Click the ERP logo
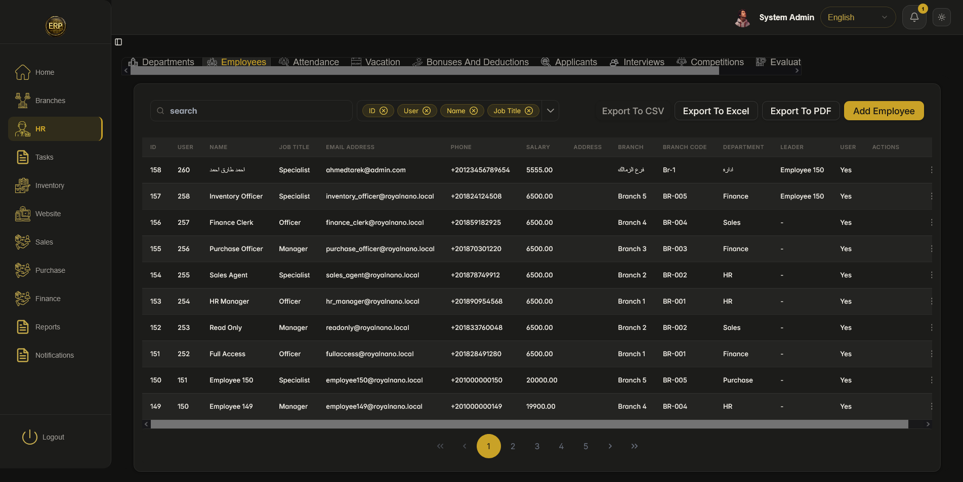 click(56, 26)
